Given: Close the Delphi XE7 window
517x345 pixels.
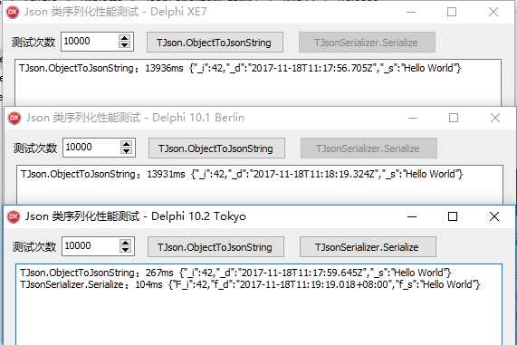Looking at the screenshot, I should pyautogui.click(x=493, y=12).
